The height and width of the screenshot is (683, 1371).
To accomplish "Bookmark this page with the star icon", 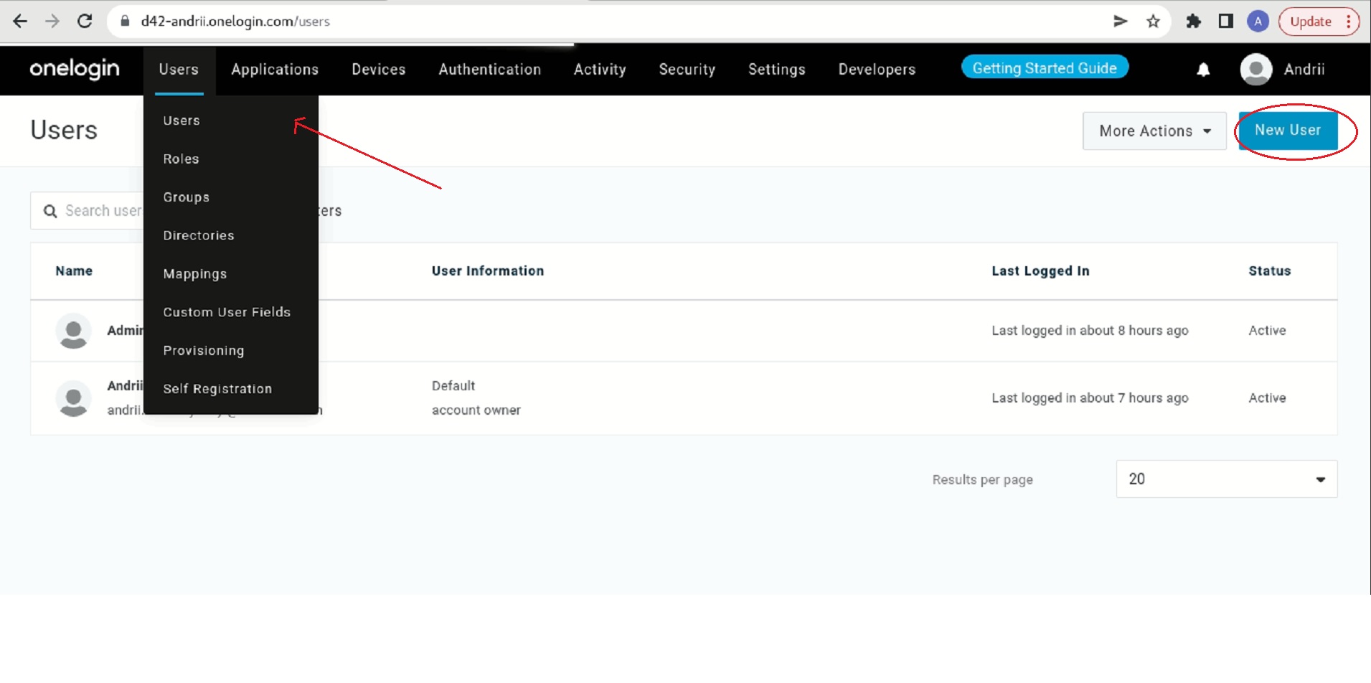I will (x=1153, y=22).
